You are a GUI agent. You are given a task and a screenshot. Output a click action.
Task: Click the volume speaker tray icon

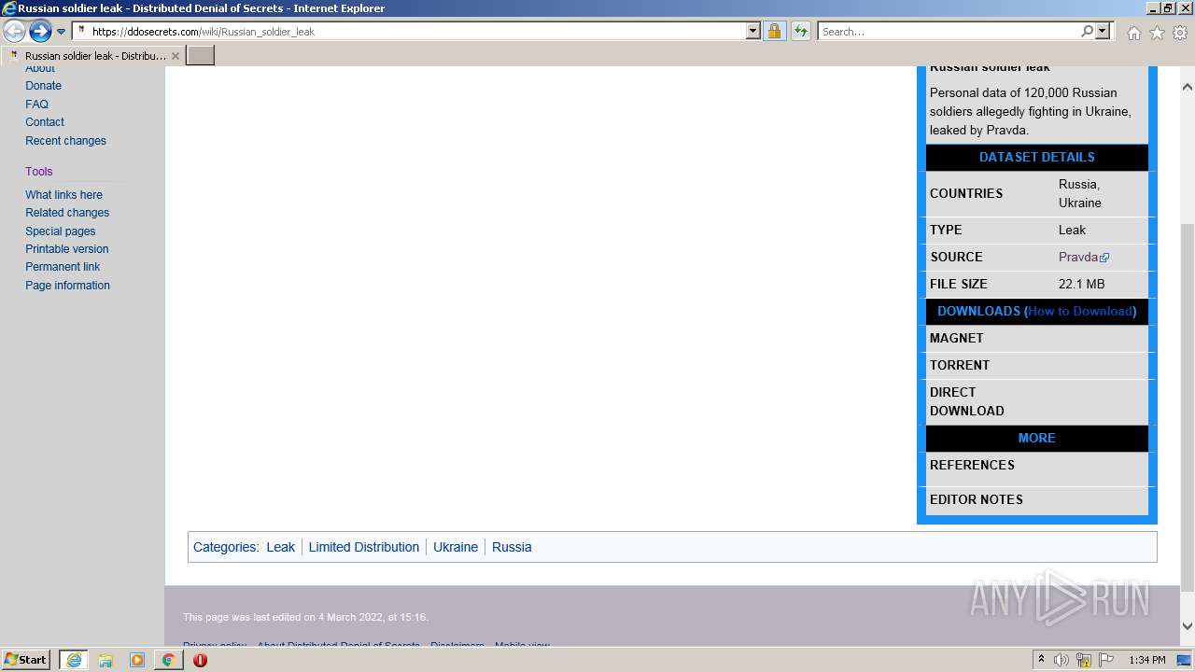tap(1061, 660)
